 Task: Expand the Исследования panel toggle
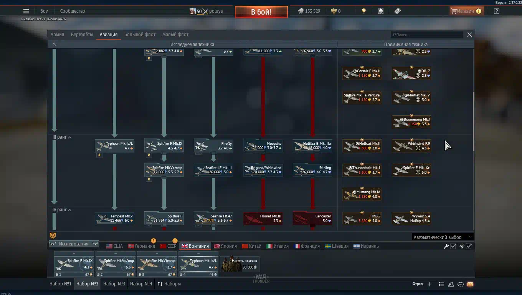pos(74,244)
